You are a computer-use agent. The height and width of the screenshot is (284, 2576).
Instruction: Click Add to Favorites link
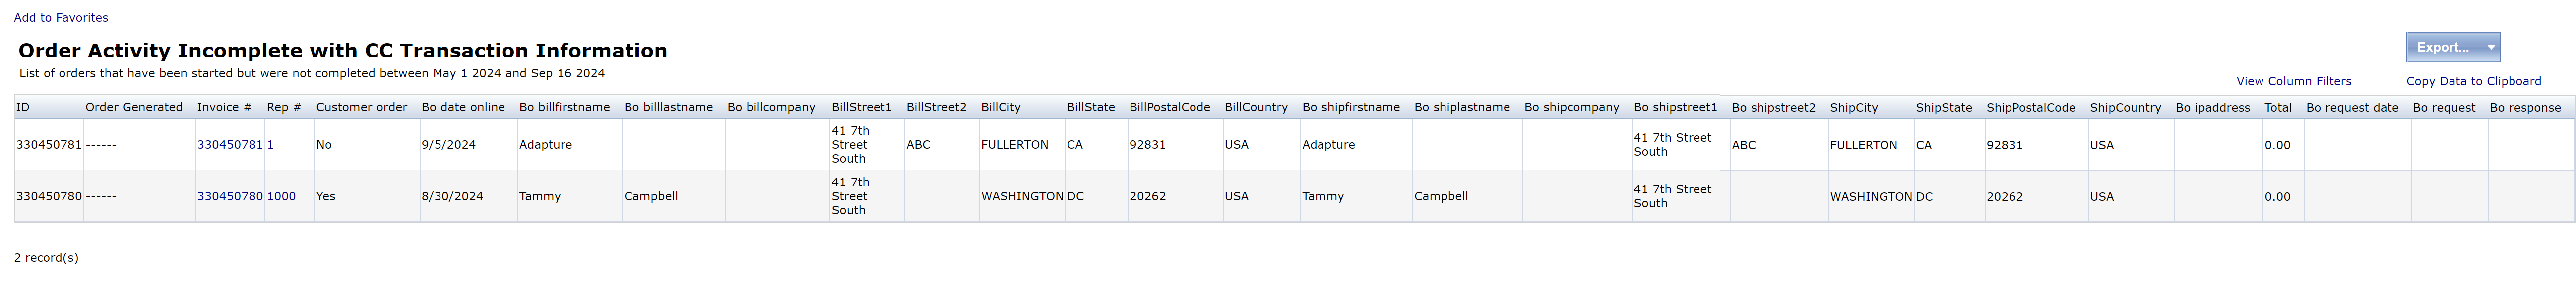point(61,18)
